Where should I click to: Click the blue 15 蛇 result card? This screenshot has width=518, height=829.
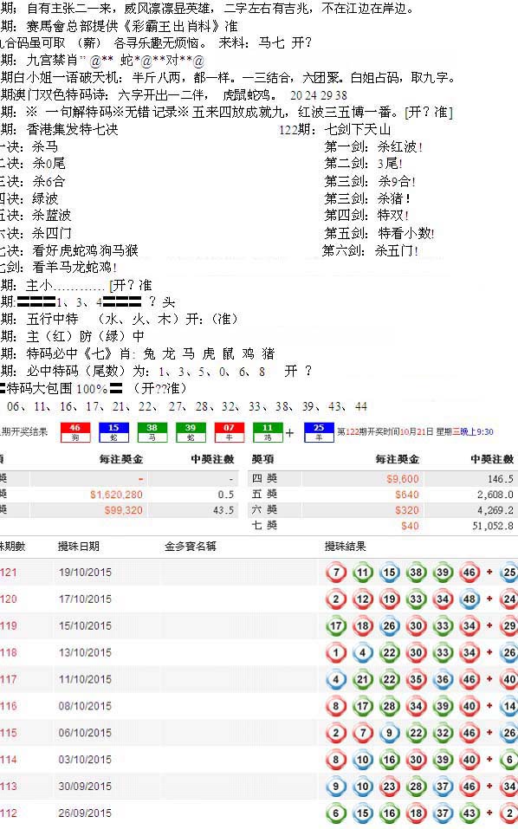[x=113, y=432]
